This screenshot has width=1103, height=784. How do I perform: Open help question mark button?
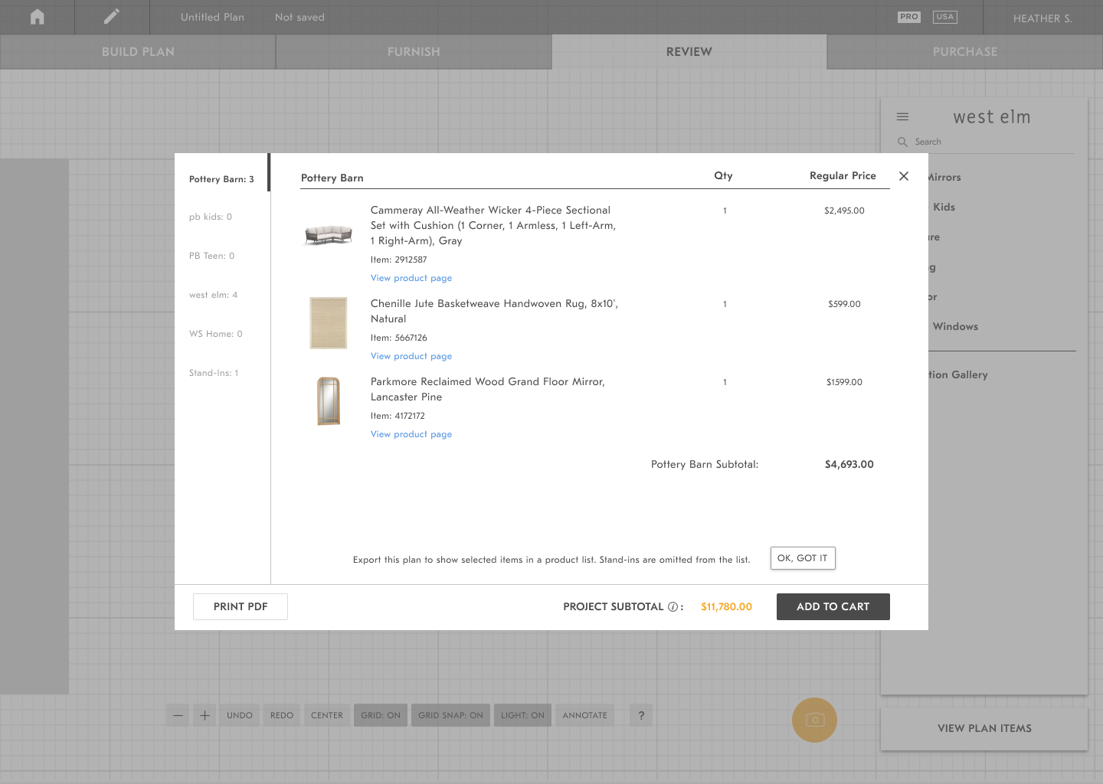pos(641,715)
